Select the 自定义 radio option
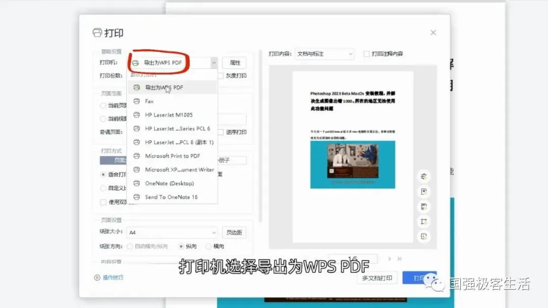 tap(103, 188)
